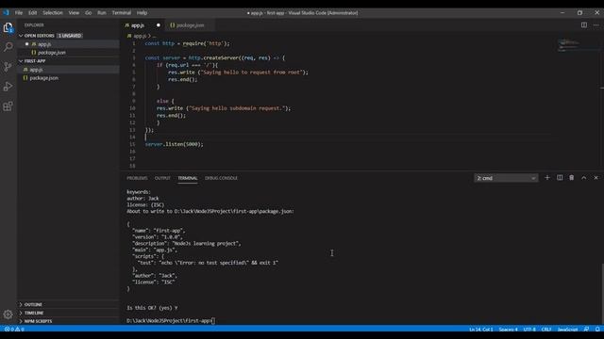604x339 pixels.
Task: Switch to the Problems panel tab
Action: [137, 178]
